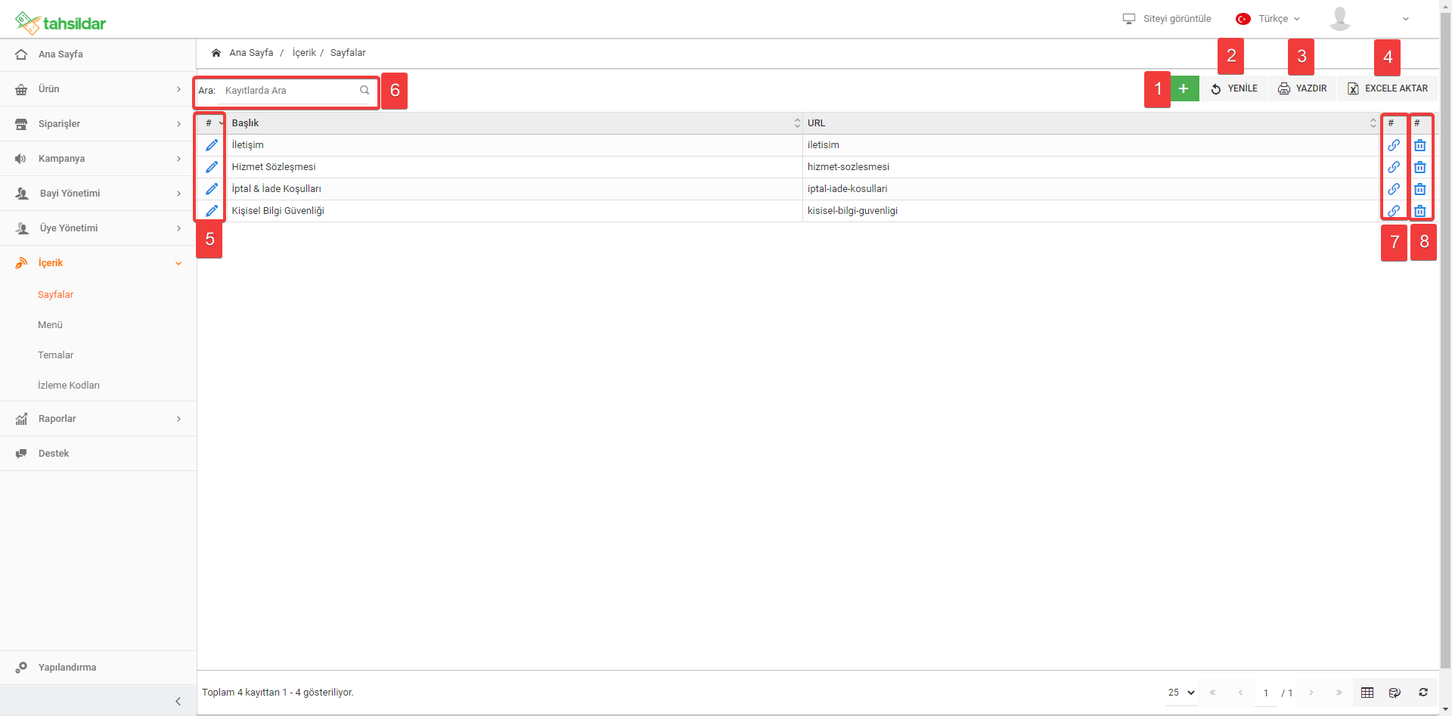Click the YAZDIR print button
Image resolution: width=1452 pixels, height=716 pixels.
click(1302, 88)
